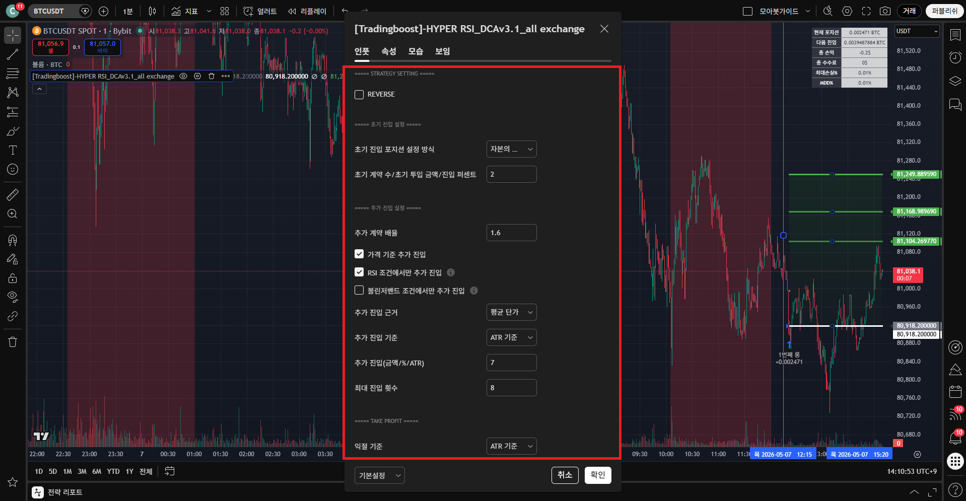Click the 추가 계약 배율 input field
Image resolution: width=966 pixels, height=501 pixels.
click(511, 233)
